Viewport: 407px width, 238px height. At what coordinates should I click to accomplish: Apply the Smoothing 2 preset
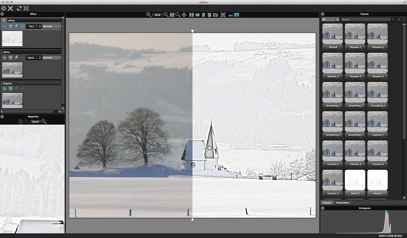tap(355, 95)
